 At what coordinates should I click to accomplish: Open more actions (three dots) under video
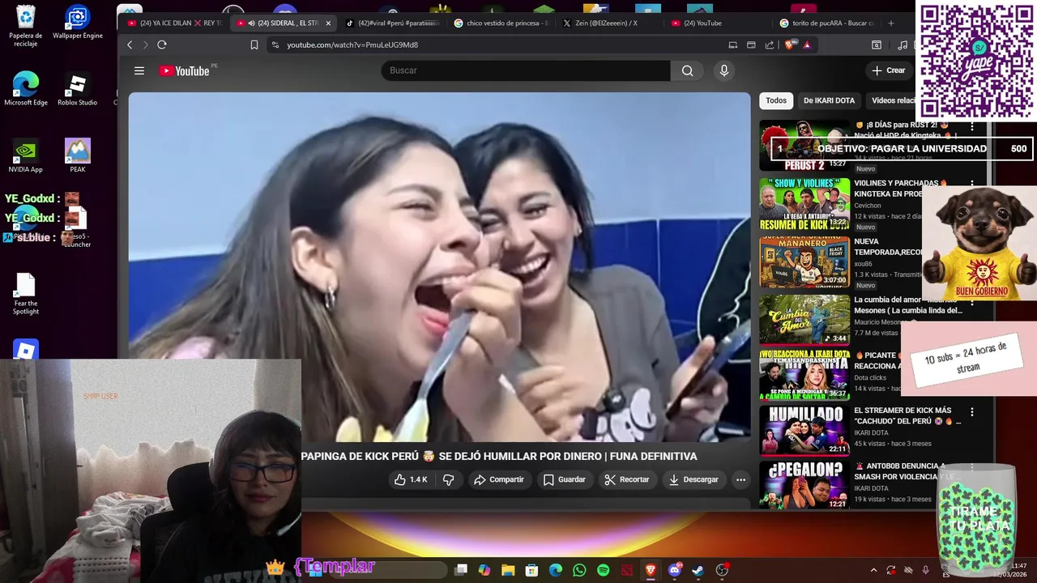point(740,479)
